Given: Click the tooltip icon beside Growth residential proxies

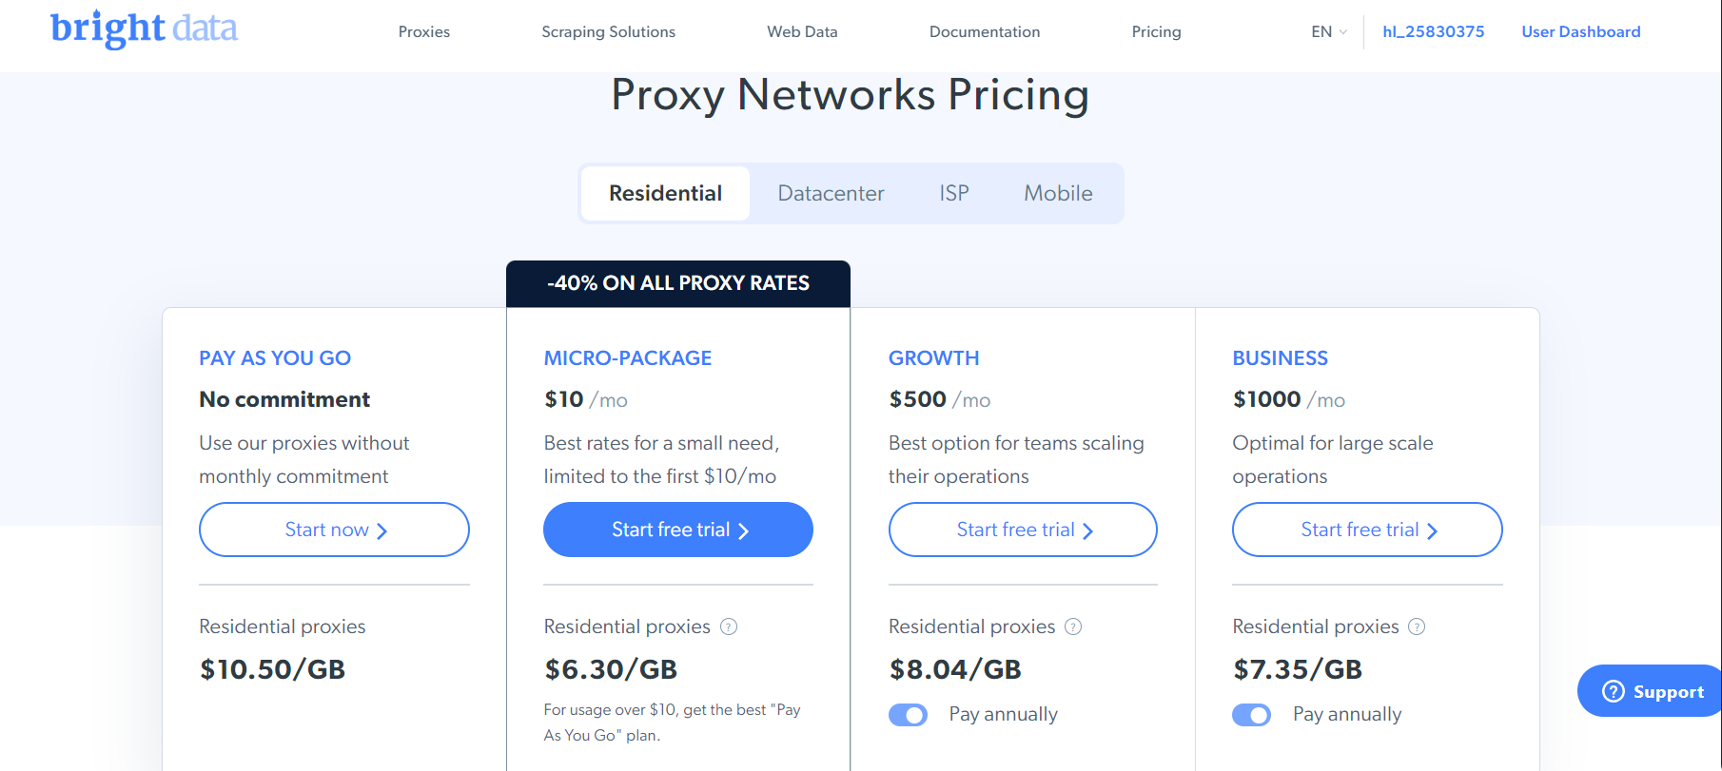Looking at the screenshot, I should coord(1073,626).
